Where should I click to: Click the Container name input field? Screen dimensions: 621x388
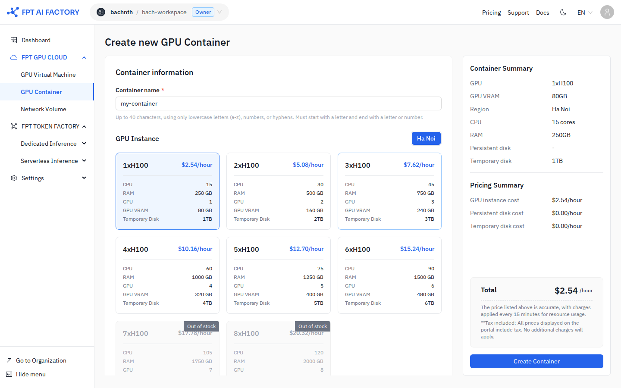[279, 103]
